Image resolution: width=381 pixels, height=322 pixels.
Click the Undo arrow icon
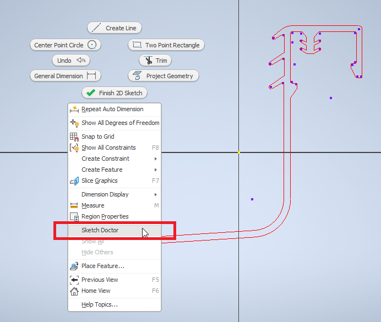coord(81,60)
